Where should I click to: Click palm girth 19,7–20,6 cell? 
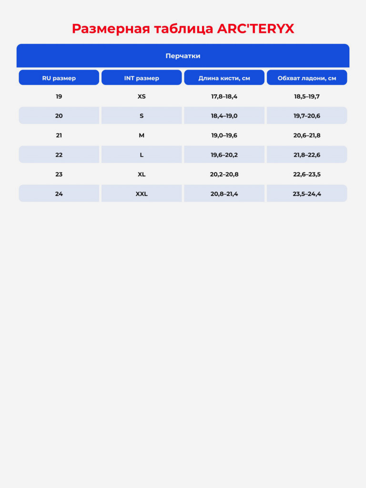(307, 115)
